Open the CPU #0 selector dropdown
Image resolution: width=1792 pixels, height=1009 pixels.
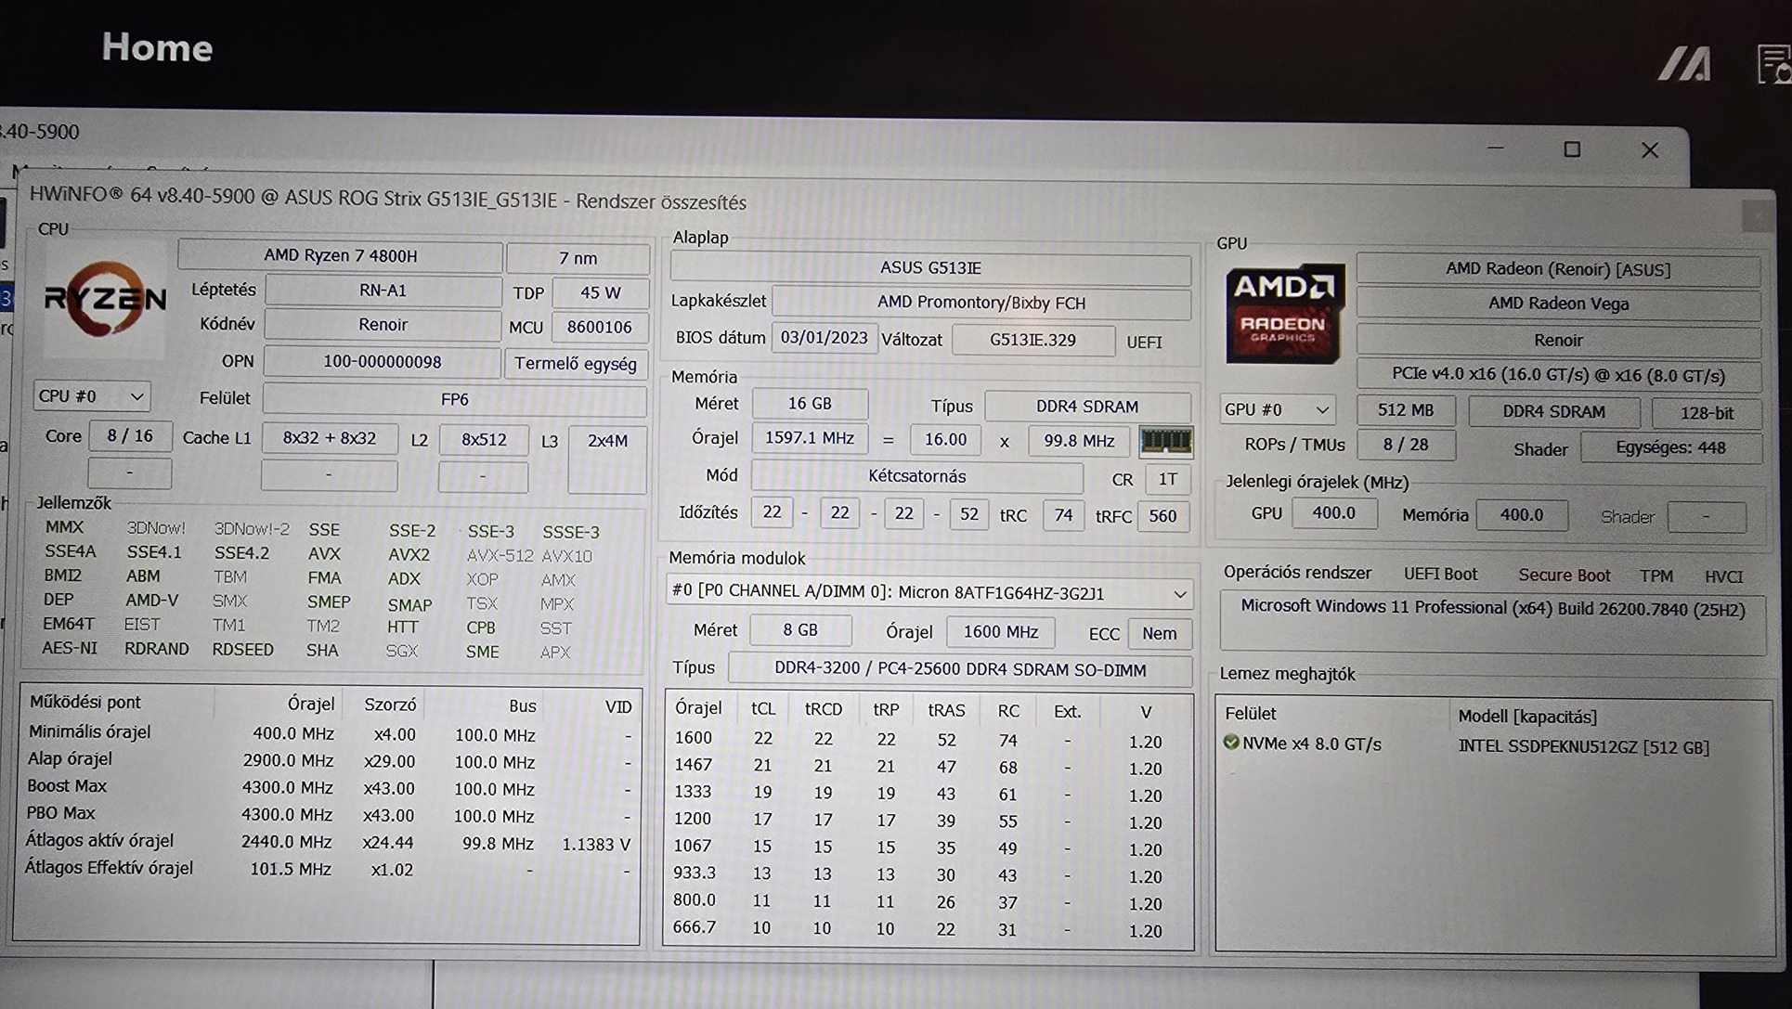click(x=91, y=396)
